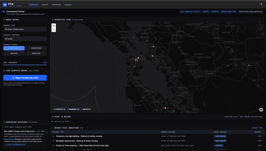Viewport: 266px width, 151px height.
Task: Toggle the On-Site status filter
Action: click(x=14, y=53)
